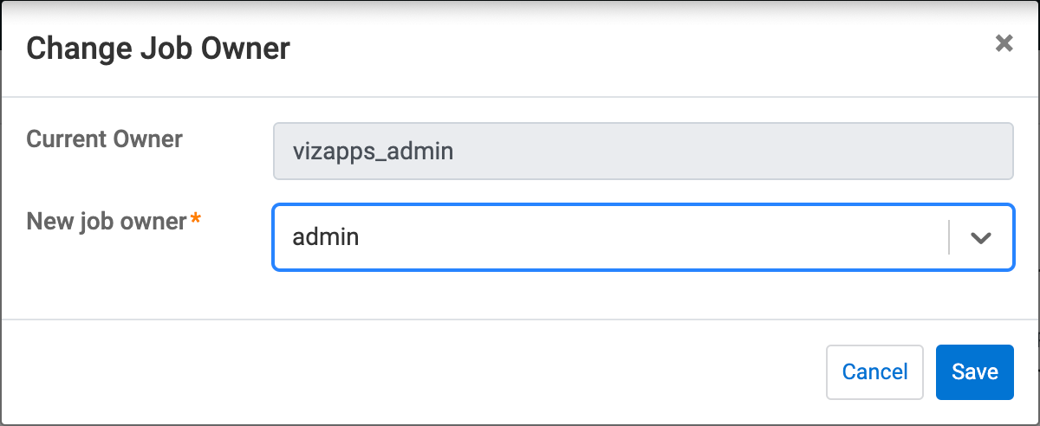Click the 'Change Job Owner' dialog title

(159, 48)
